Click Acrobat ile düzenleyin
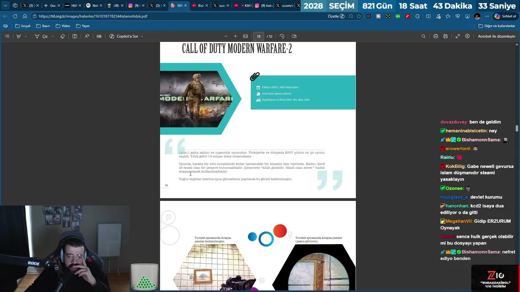The width and height of the screenshot is (520, 292). coord(496,36)
